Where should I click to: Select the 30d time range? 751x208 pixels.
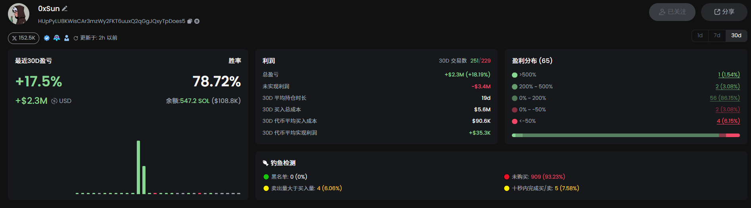coord(736,36)
